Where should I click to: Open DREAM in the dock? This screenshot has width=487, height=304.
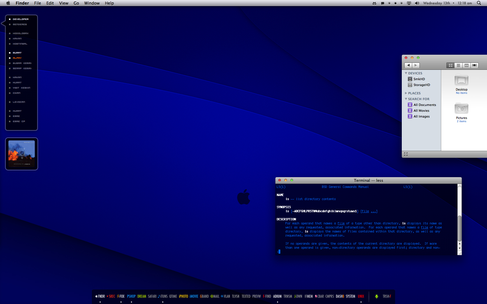pyautogui.click(x=142, y=296)
